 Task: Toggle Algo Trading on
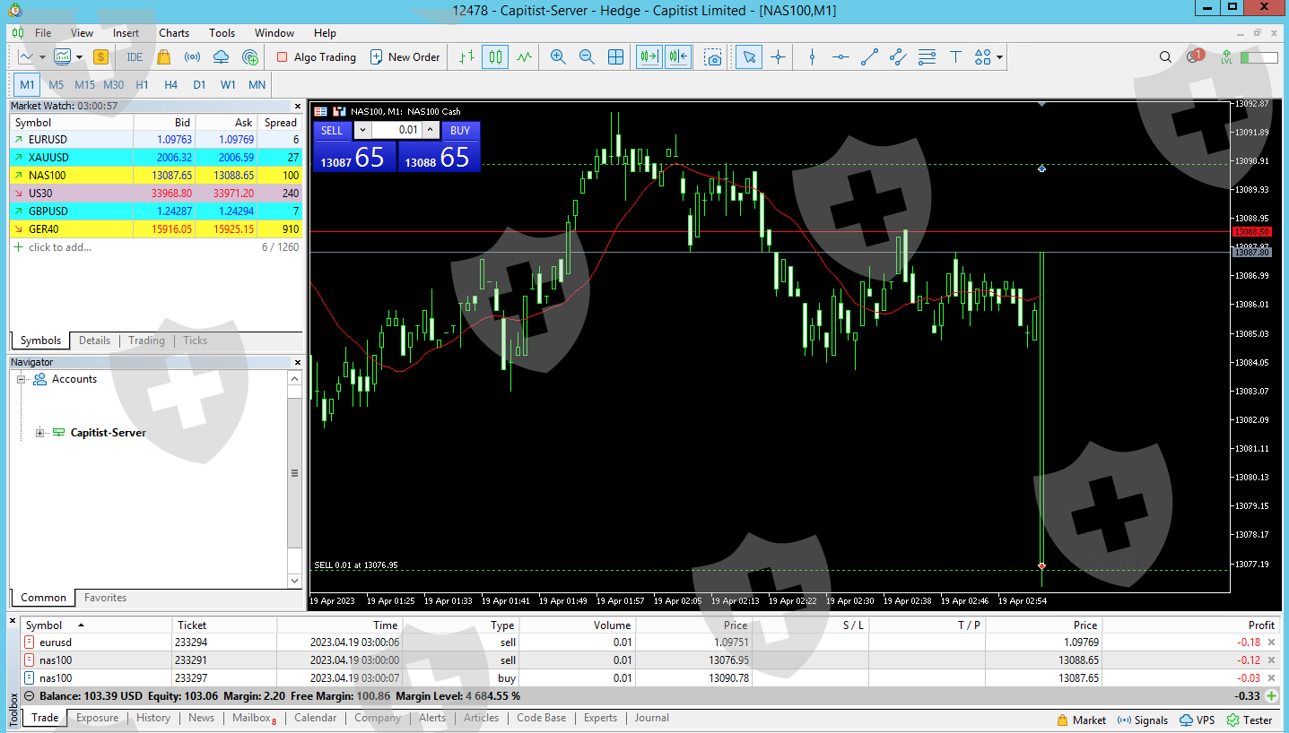click(316, 57)
